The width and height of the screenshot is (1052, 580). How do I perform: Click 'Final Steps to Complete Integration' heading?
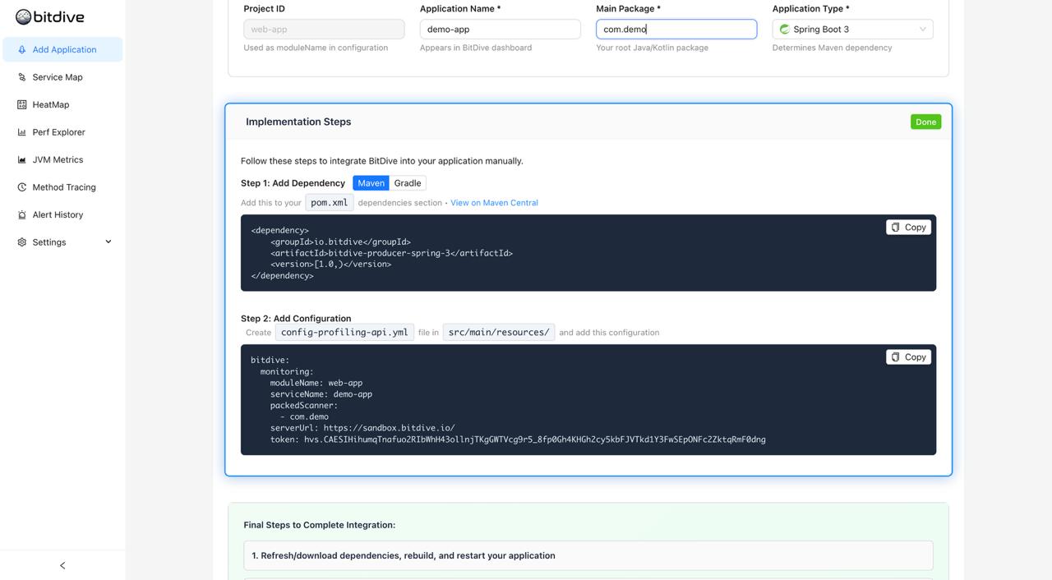click(x=320, y=525)
